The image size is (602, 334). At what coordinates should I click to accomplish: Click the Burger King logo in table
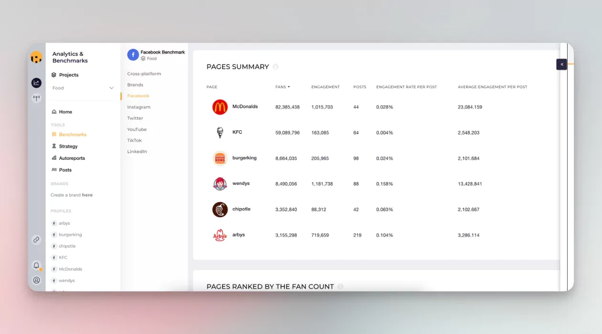220,158
